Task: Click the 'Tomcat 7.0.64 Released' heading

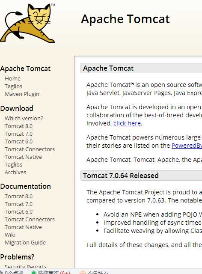Action: [x=121, y=176]
